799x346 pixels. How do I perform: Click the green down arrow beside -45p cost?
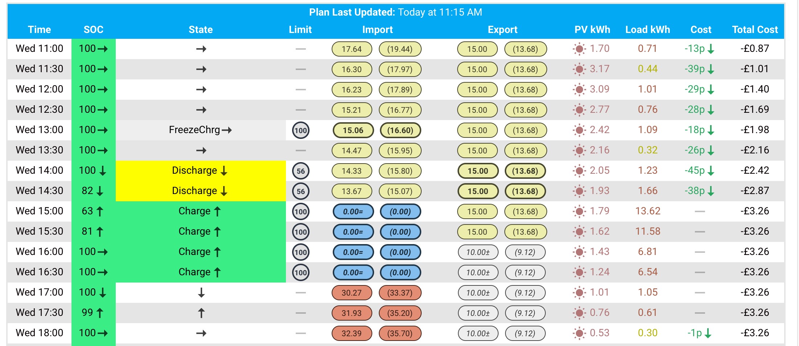pyautogui.click(x=711, y=170)
